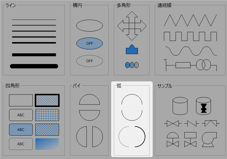Click the white outlined ABC rounded rectangle
227x159 pixels.
[x=21, y=115]
